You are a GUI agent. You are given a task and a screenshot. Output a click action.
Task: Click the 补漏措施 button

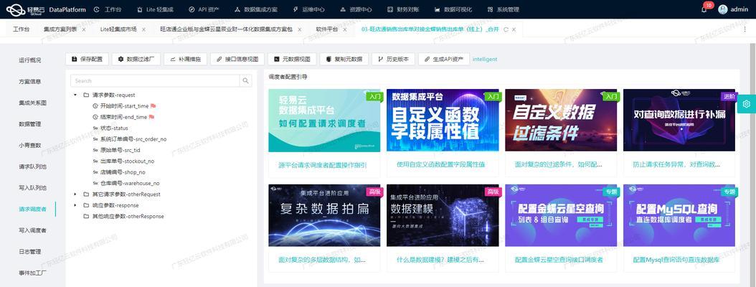185,60
